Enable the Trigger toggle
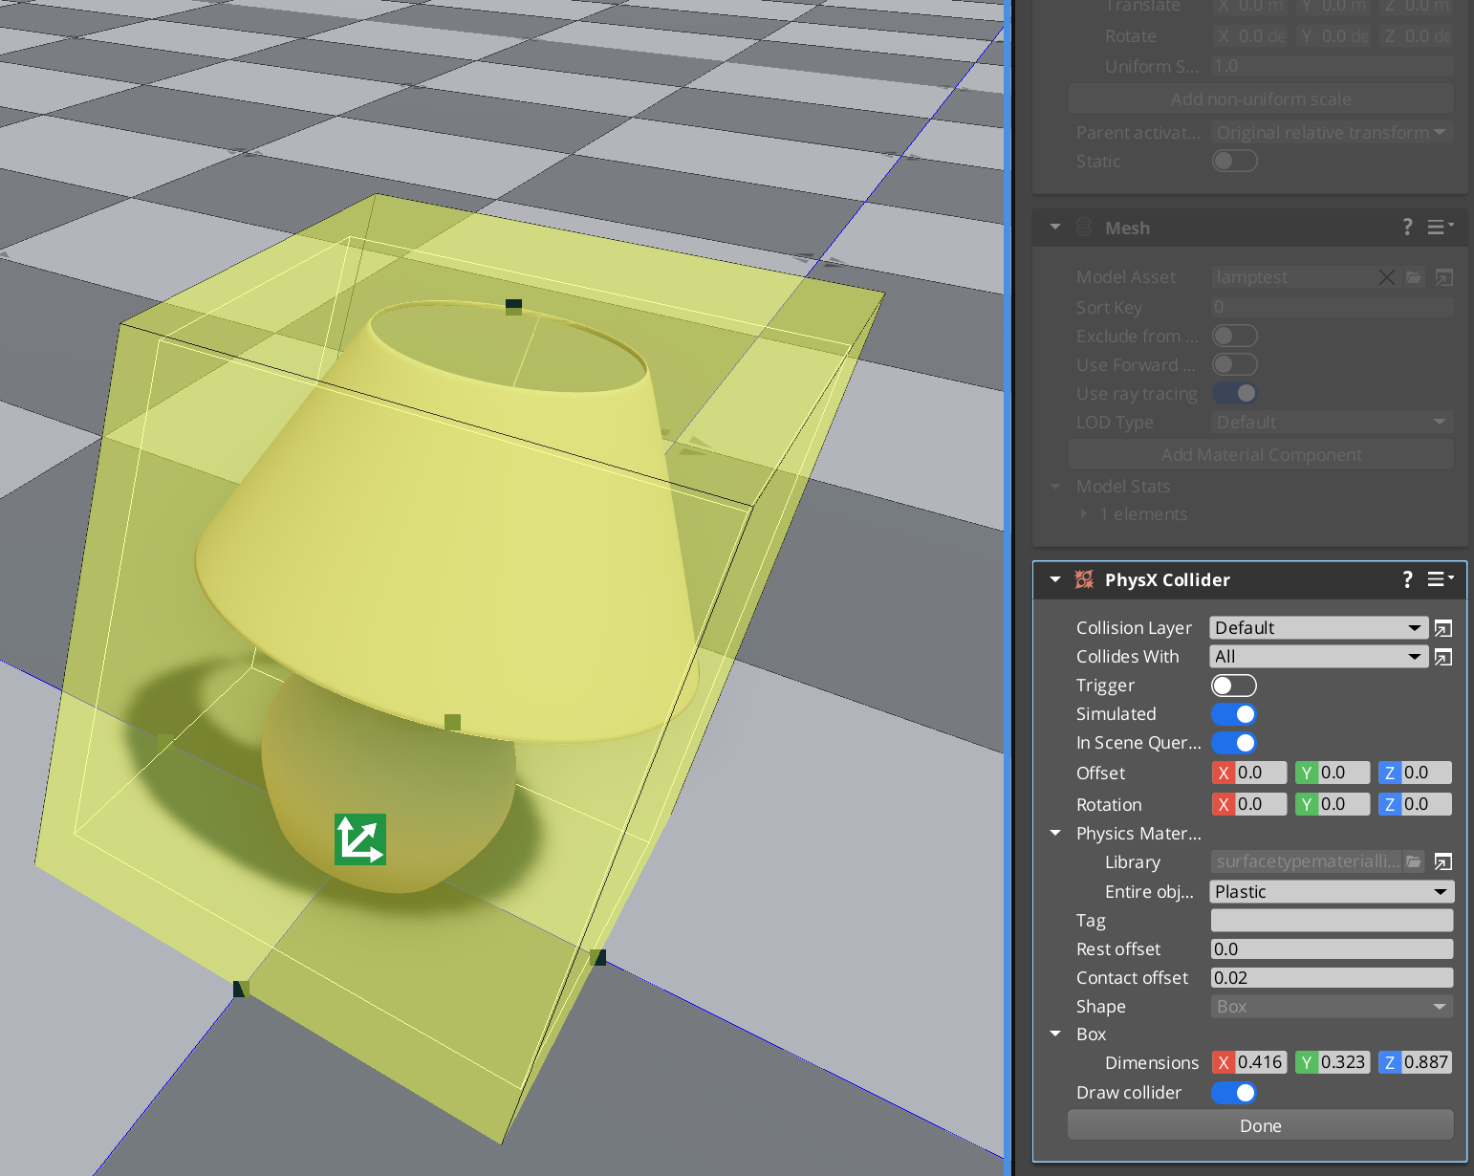This screenshot has height=1176, width=1474. tap(1233, 685)
